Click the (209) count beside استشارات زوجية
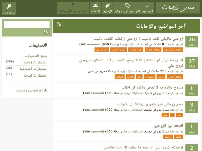This screenshot has width=202, height=151. pyautogui.click(x=10, y=61)
